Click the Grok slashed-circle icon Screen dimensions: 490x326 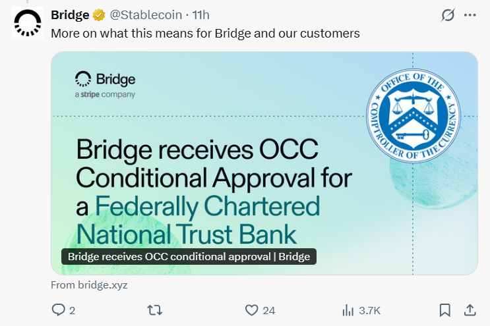[x=448, y=15]
